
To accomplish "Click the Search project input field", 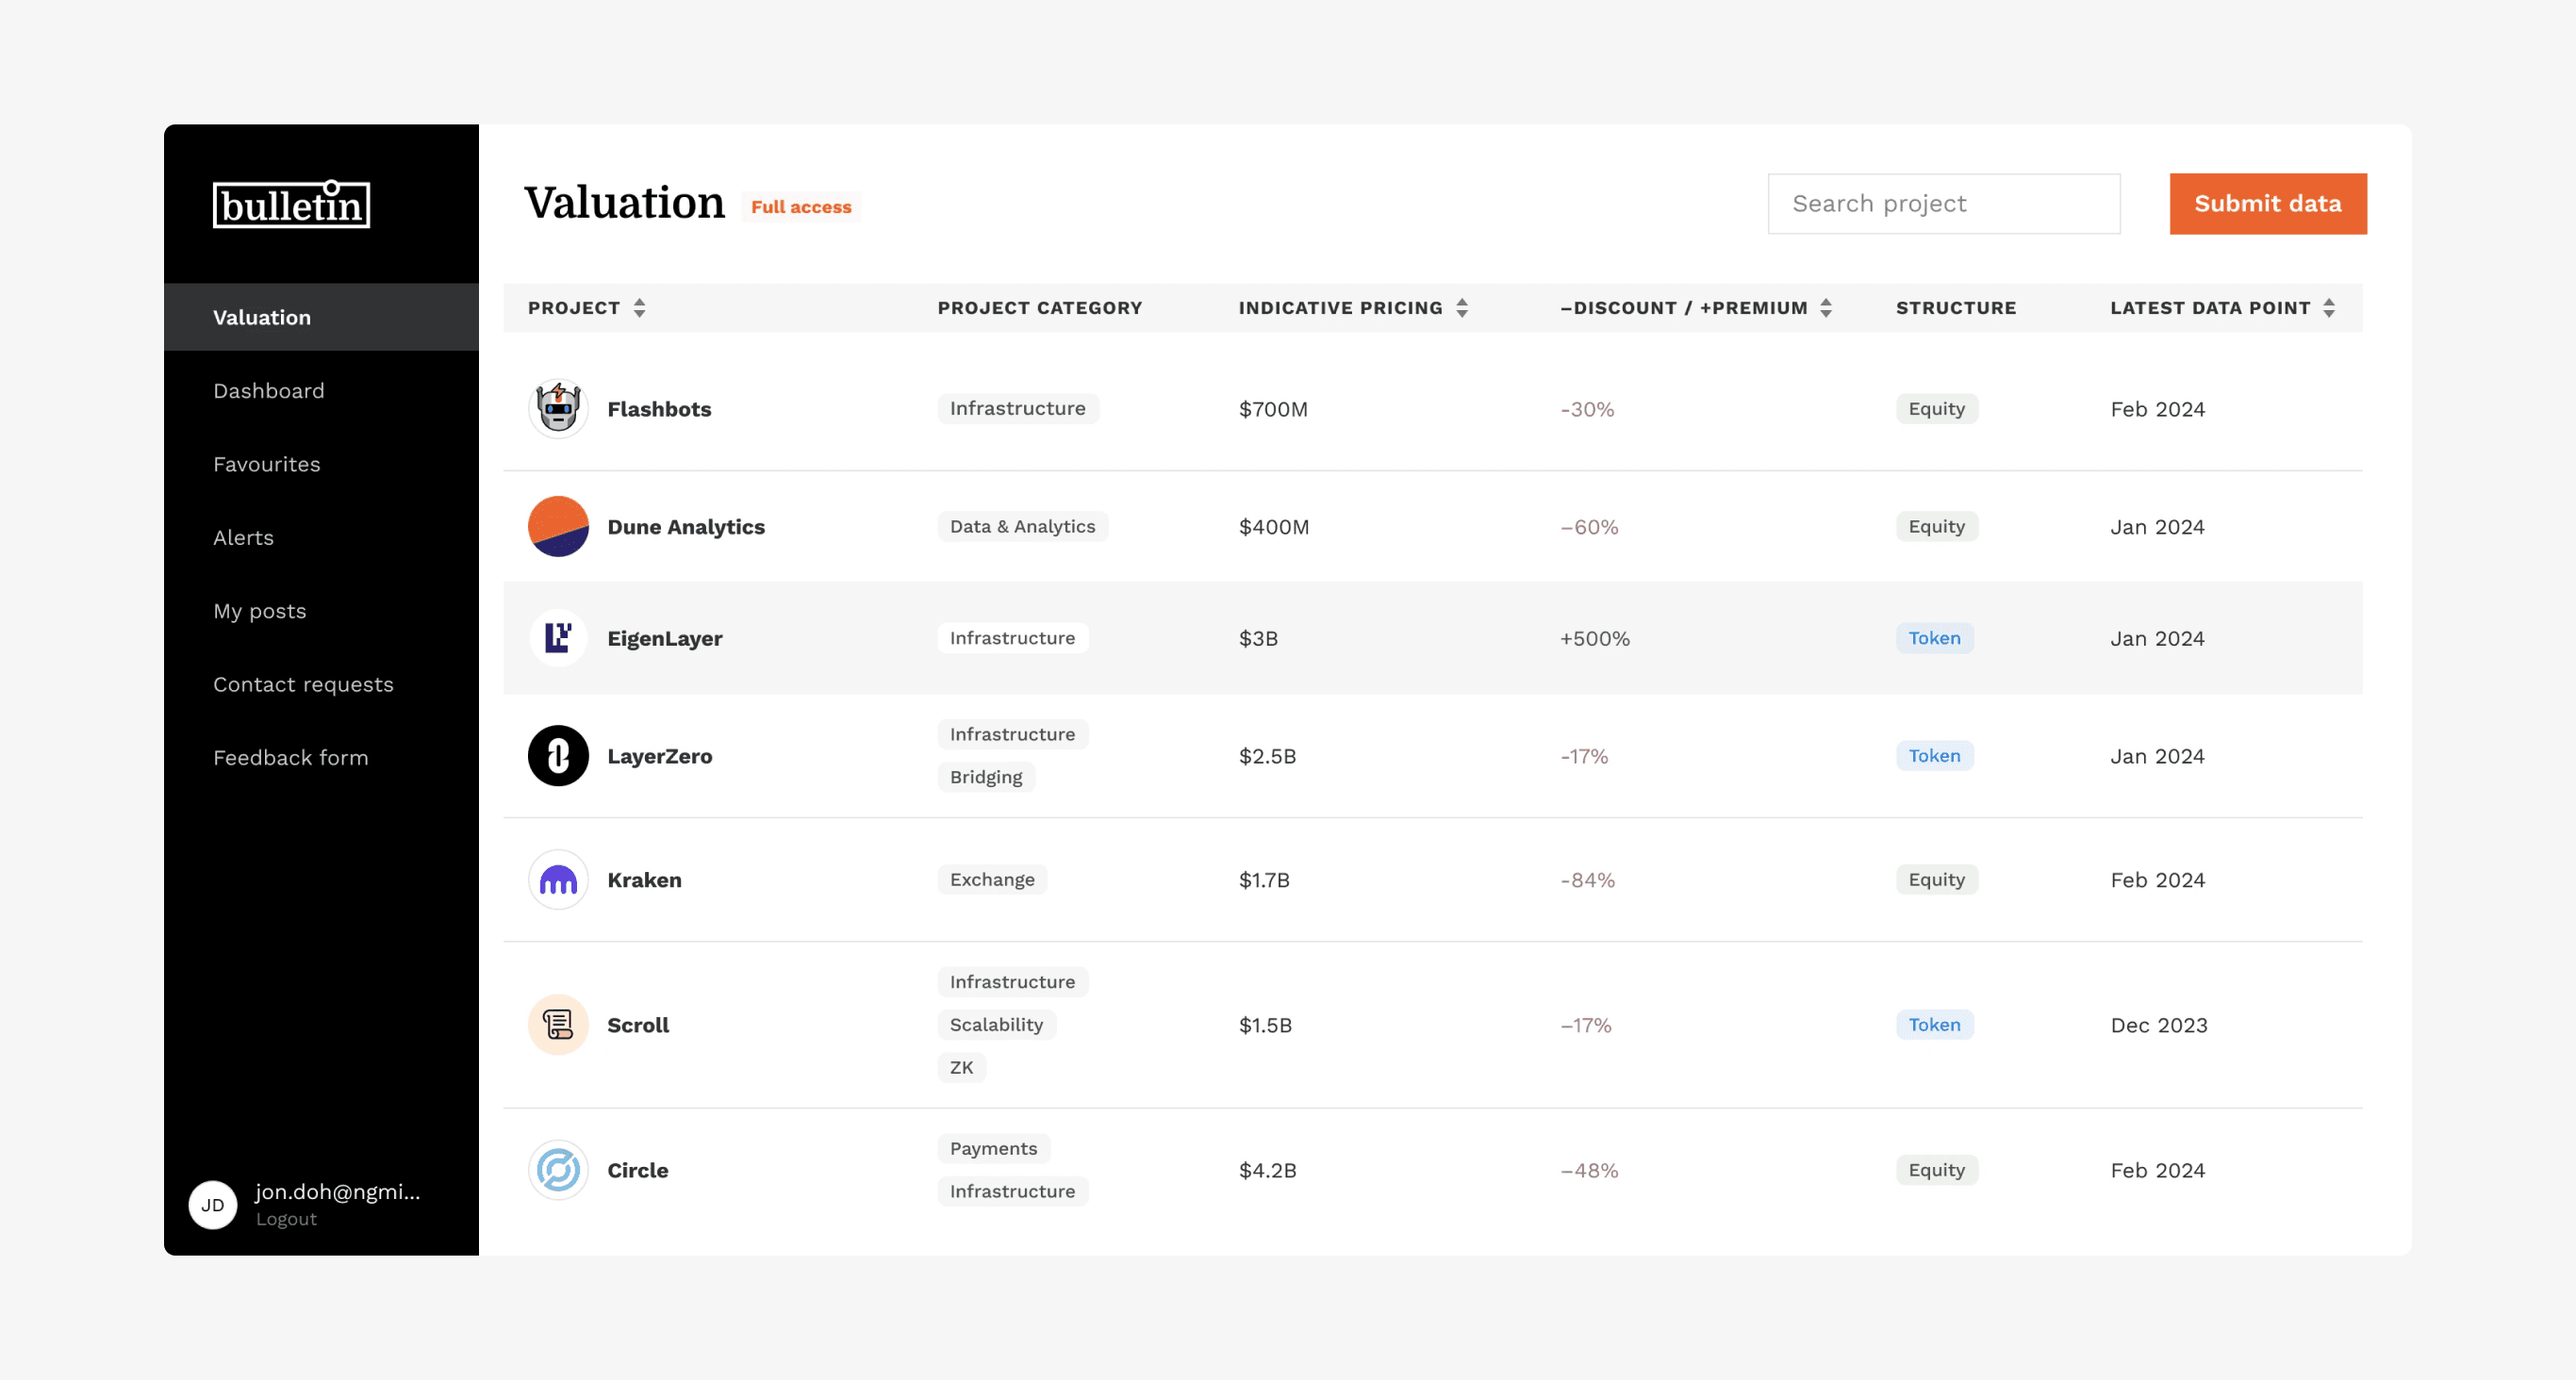I will pos(1943,204).
